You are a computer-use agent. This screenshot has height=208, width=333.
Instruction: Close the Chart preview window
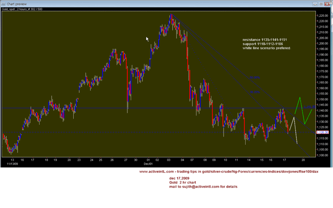pyautogui.click(x=327, y=4)
